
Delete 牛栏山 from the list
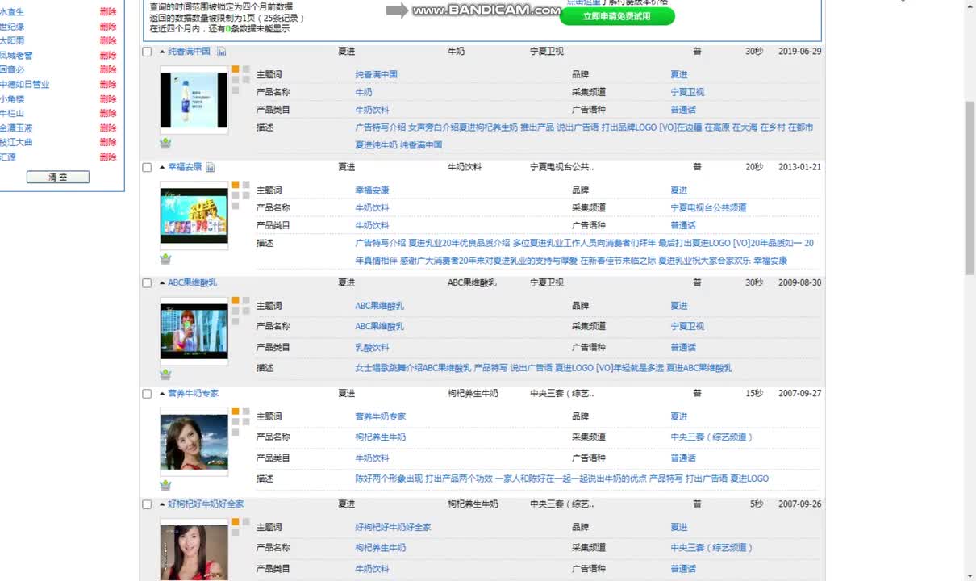(x=108, y=113)
